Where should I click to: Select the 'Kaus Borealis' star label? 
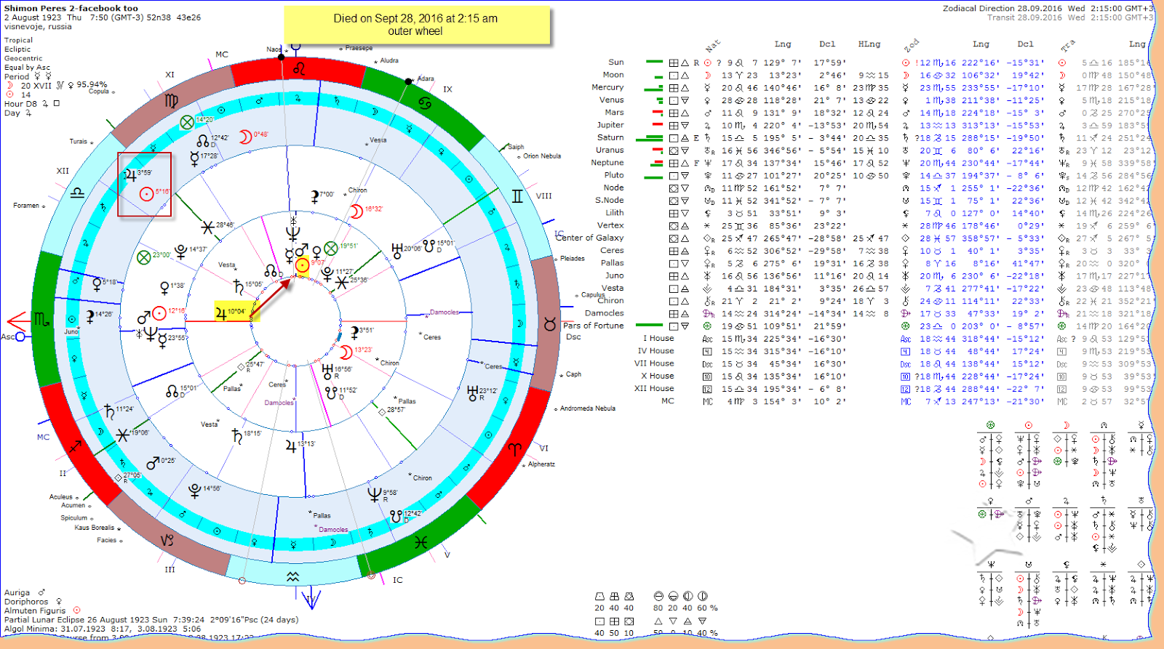[95, 528]
